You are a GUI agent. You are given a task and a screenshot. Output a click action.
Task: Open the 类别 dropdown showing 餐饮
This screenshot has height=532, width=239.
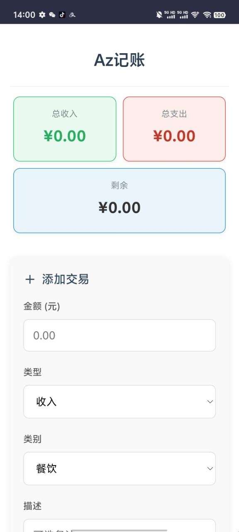pos(119,468)
